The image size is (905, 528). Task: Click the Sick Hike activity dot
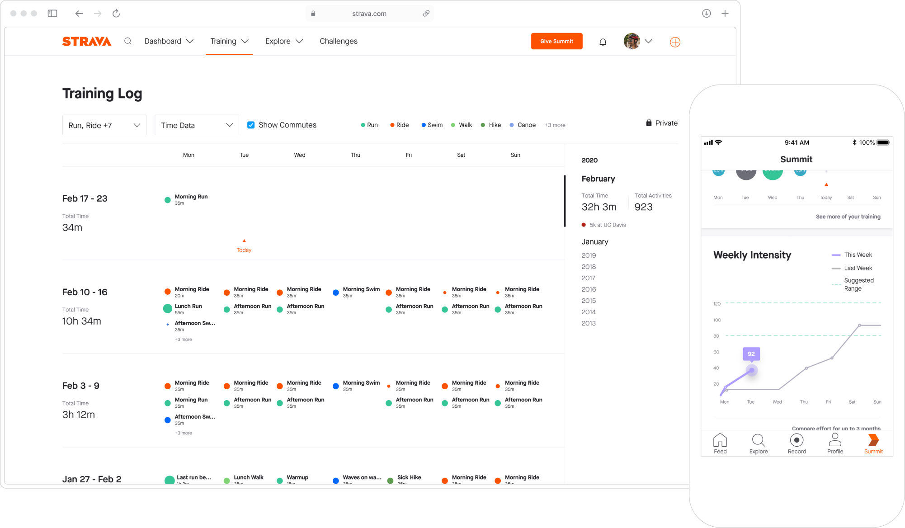pos(390,481)
